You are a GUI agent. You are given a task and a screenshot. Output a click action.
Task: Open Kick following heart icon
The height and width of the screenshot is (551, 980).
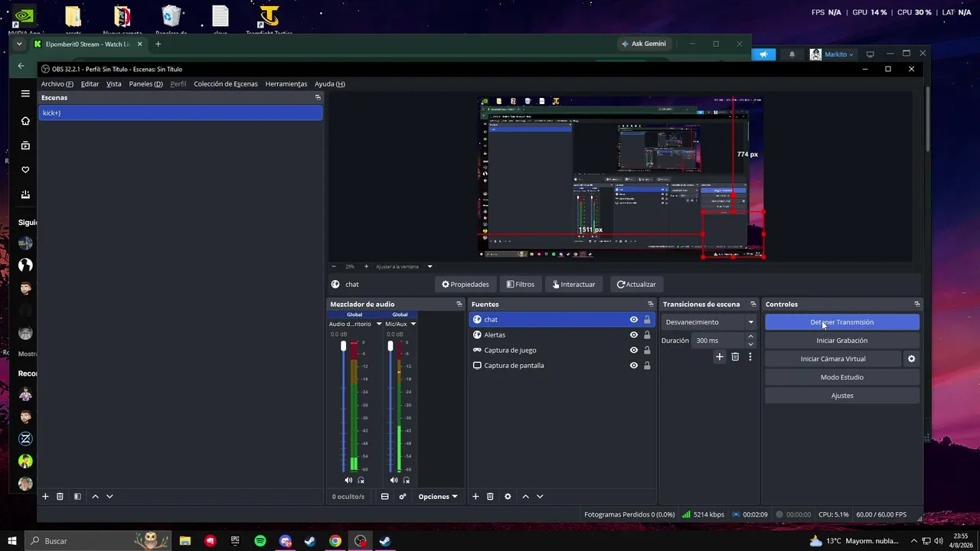pos(25,170)
